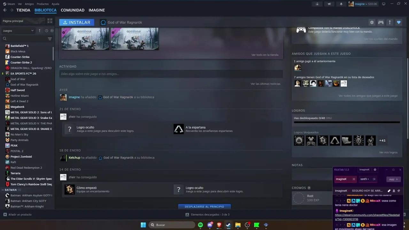409x230 pixels.
Task: Click DESPLAZARSE AL PRINCIPIO button
Action: 204,207
